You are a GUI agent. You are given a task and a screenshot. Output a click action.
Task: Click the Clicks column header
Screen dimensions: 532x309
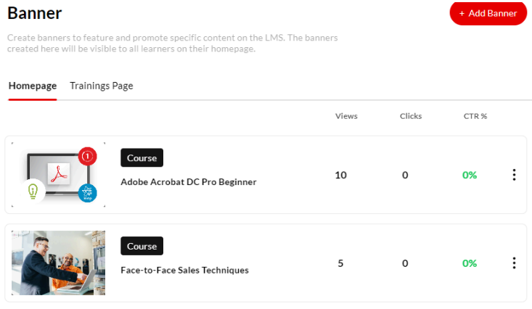410,116
